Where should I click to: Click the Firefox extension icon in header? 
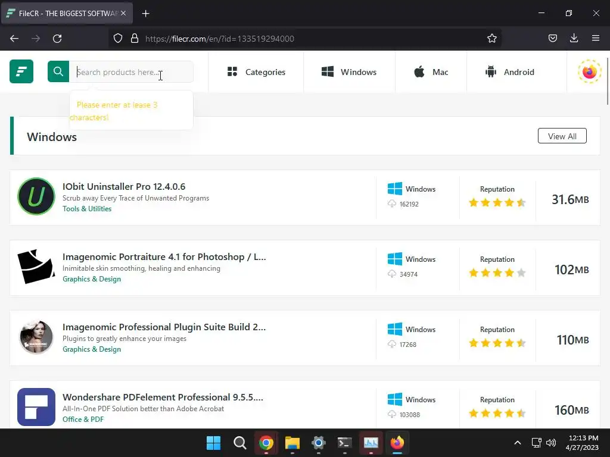pyautogui.click(x=589, y=71)
